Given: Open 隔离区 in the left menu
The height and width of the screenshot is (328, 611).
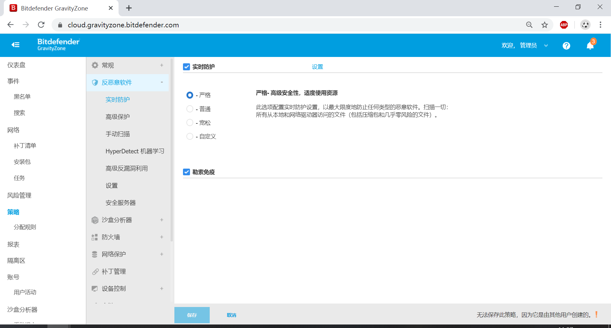Looking at the screenshot, I should pyautogui.click(x=17, y=261).
